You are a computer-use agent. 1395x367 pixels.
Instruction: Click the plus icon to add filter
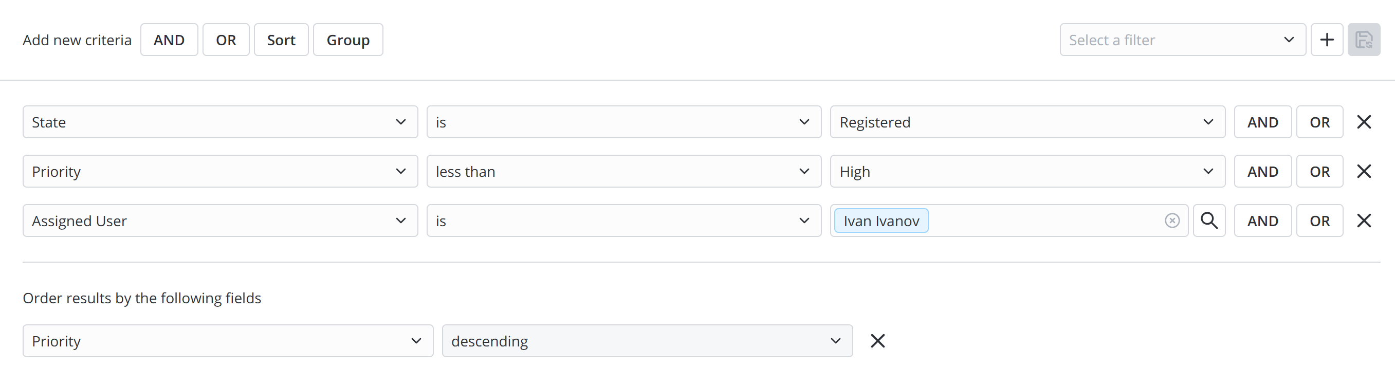point(1326,40)
